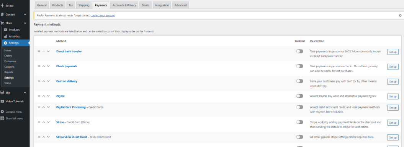Screen dimensions: 404x147
Task: Enable PayPal Card Processing toggle
Action: coord(300,107)
